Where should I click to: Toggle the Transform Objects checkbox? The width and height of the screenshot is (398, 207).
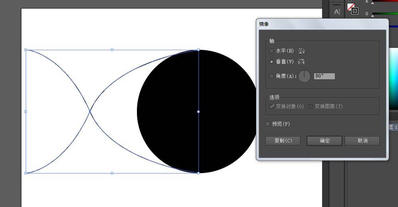coord(272,107)
